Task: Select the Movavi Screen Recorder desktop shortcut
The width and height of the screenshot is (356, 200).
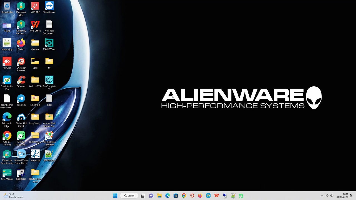Action: coord(21,139)
